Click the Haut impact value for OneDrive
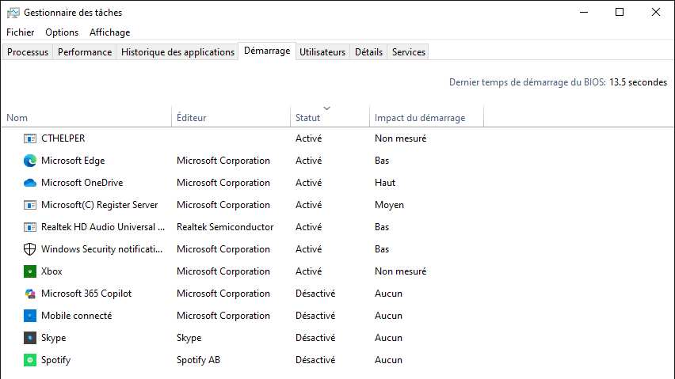The width and height of the screenshot is (675, 379). 384,183
